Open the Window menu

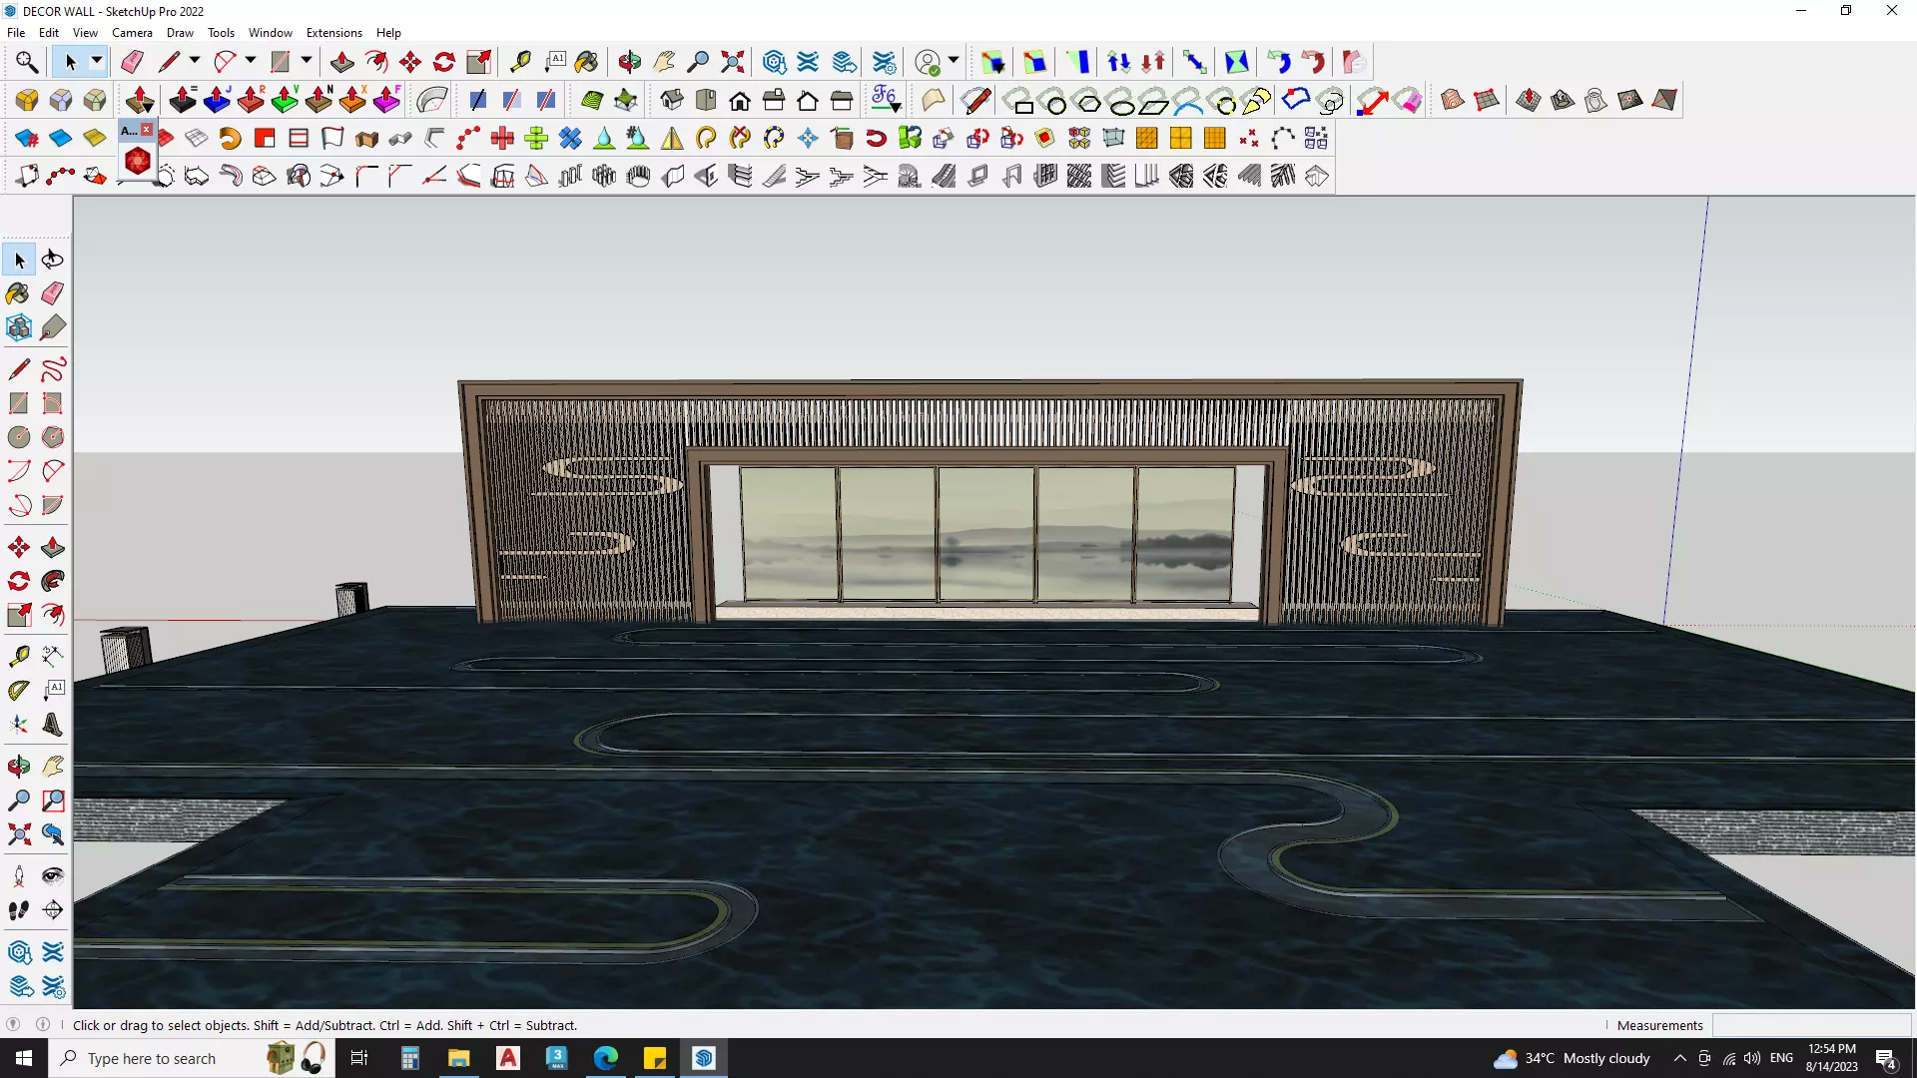point(270,33)
